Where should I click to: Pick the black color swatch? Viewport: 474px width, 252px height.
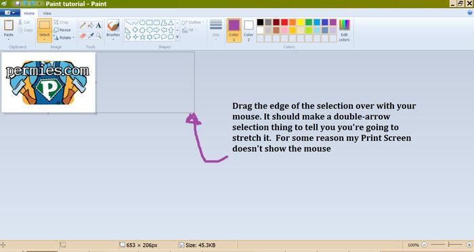click(260, 22)
